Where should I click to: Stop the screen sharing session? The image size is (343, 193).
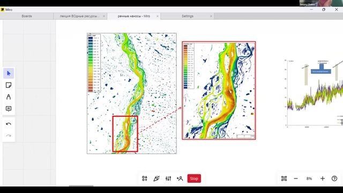tap(194, 179)
